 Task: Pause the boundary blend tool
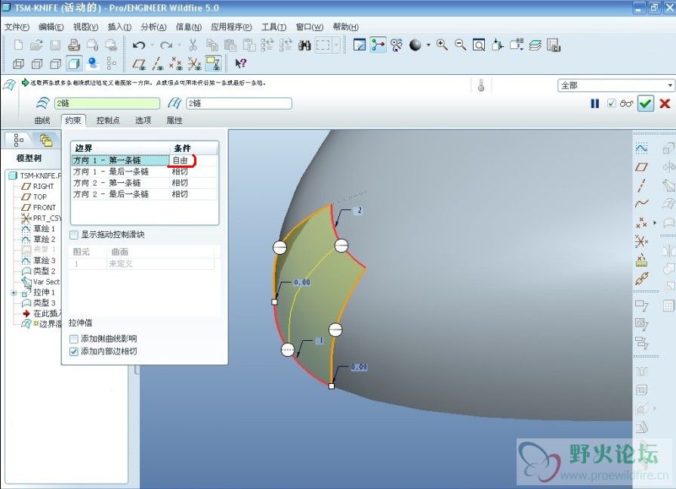[x=594, y=104]
